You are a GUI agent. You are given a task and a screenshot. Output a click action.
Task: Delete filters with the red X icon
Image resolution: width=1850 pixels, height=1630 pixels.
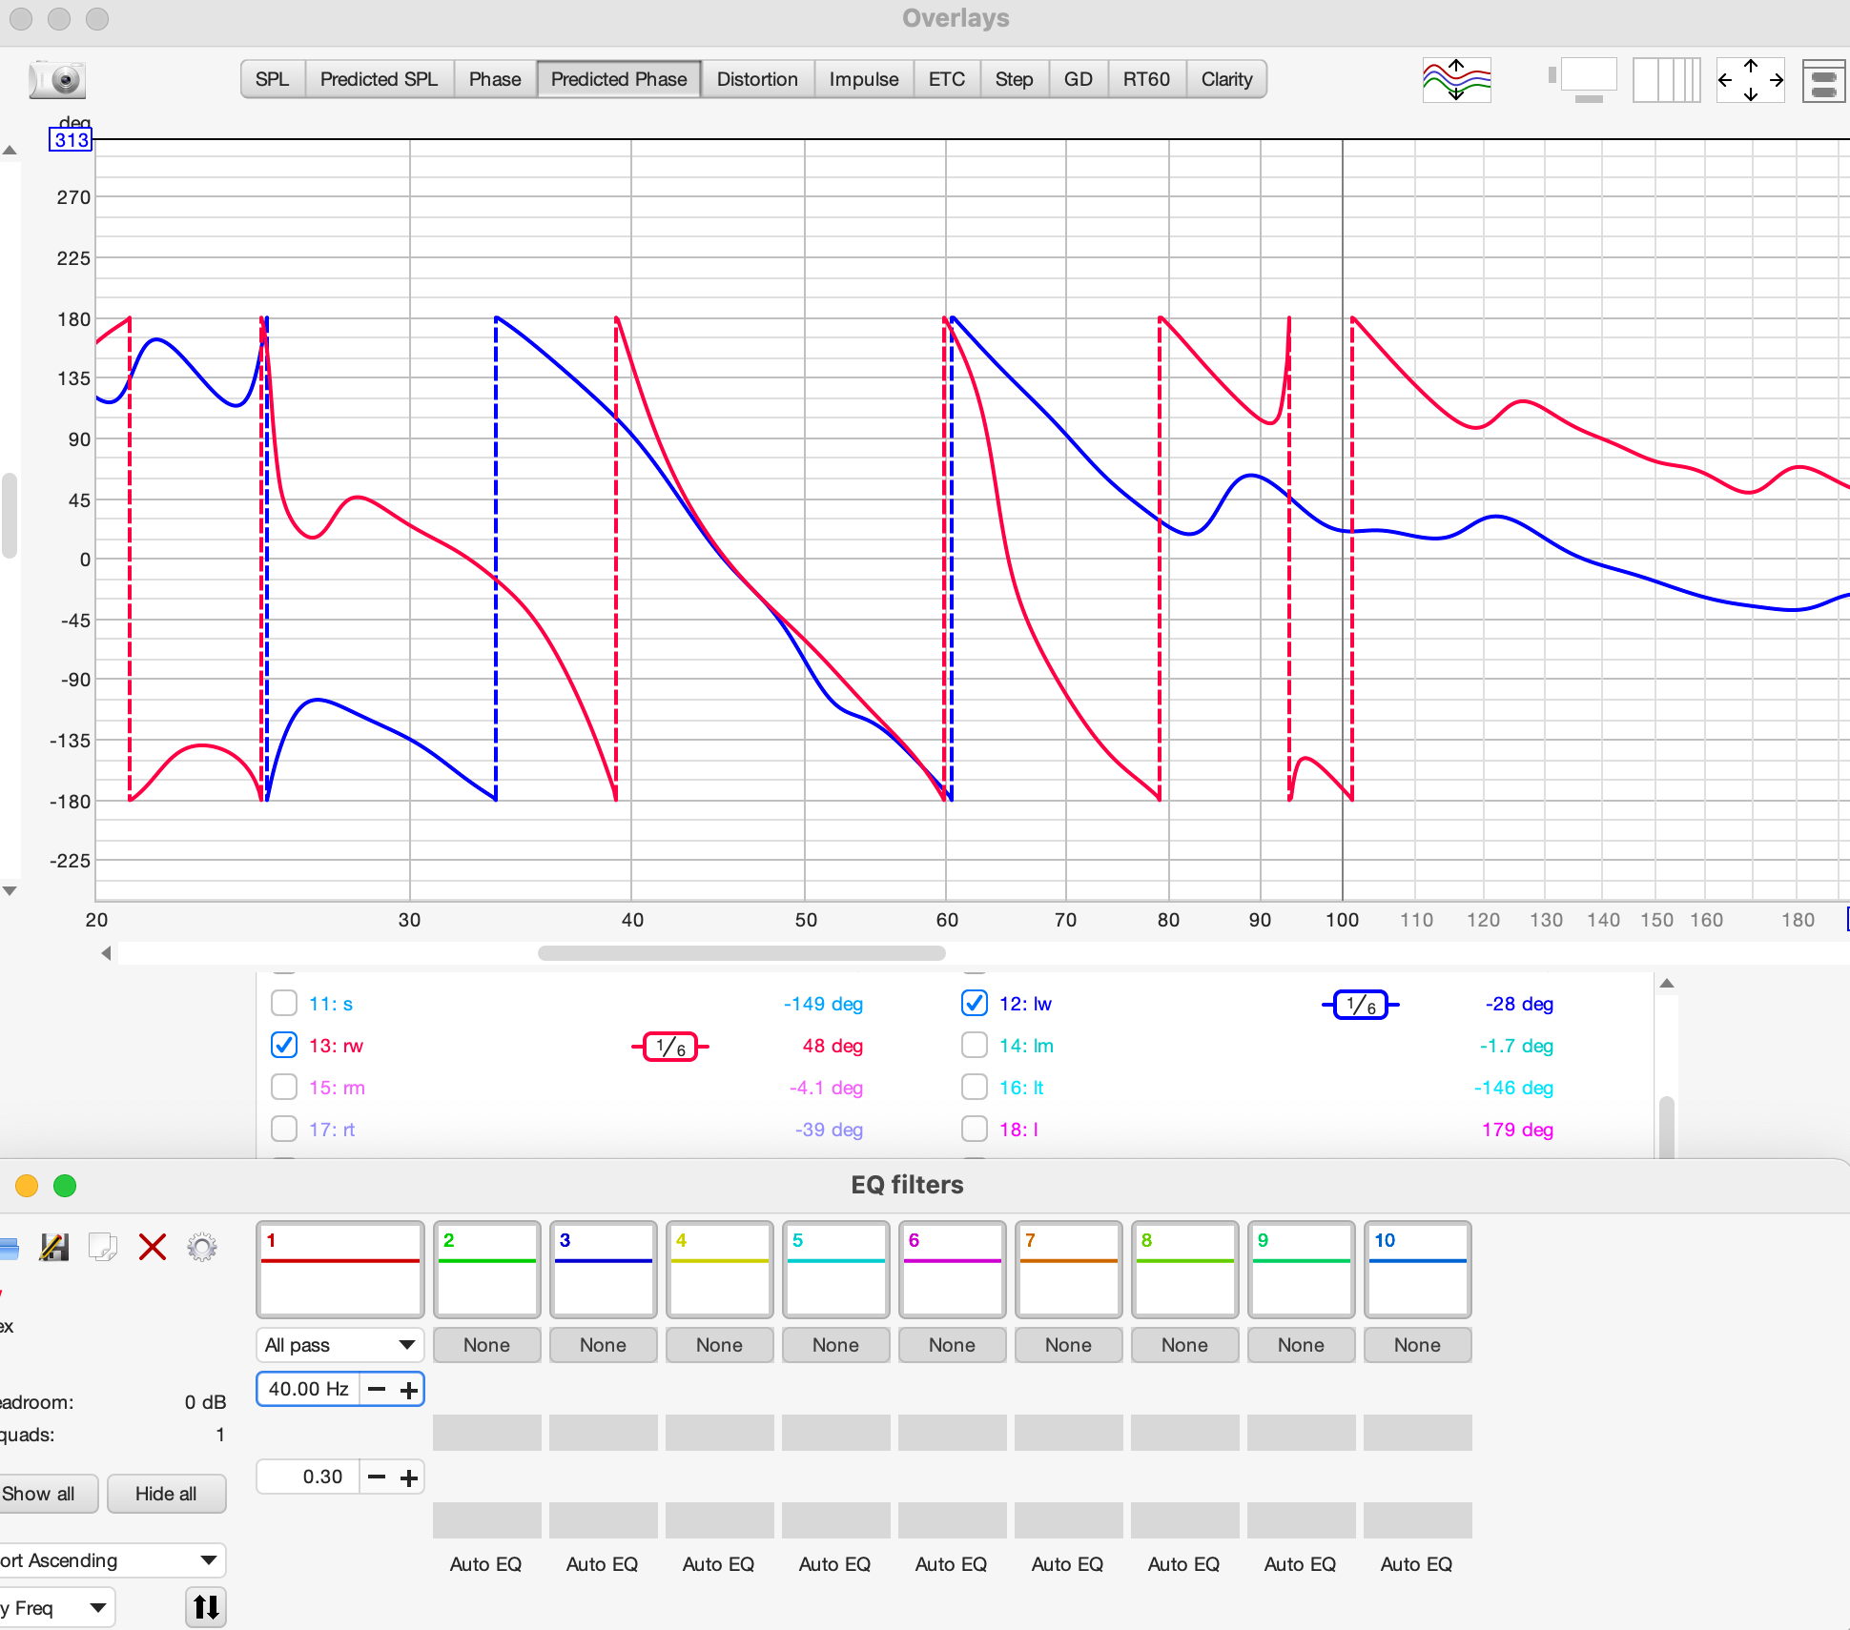click(153, 1247)
